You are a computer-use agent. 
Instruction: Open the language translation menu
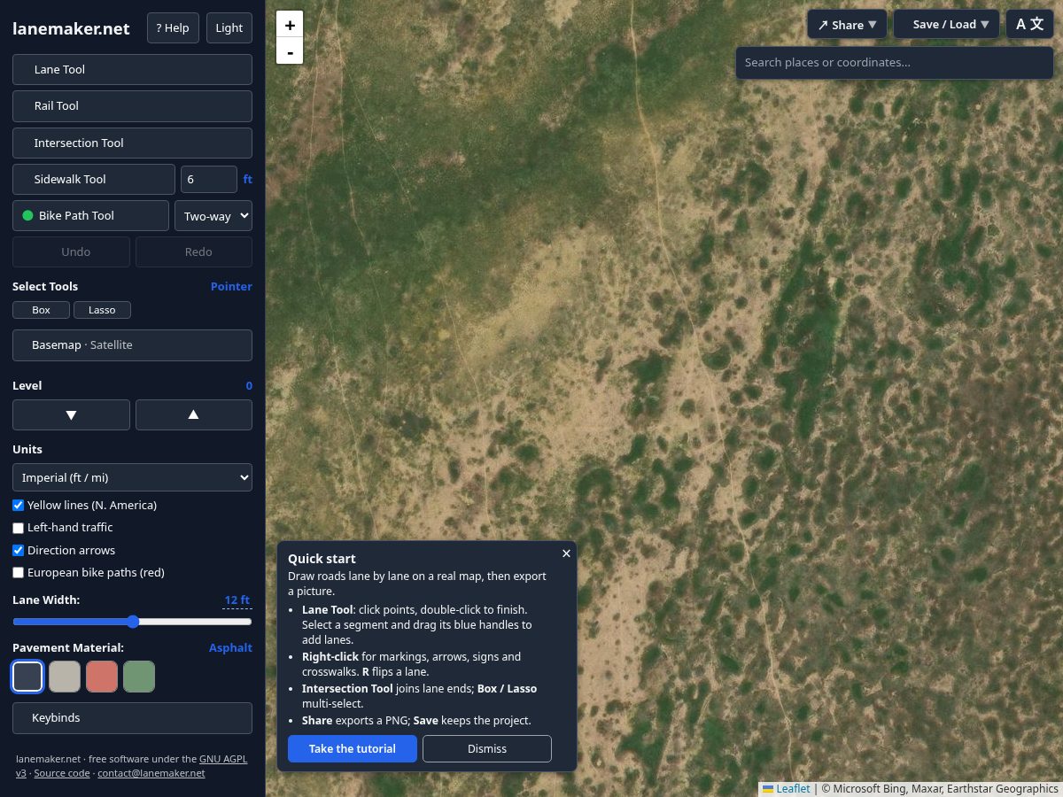[x=1029, y=24]
